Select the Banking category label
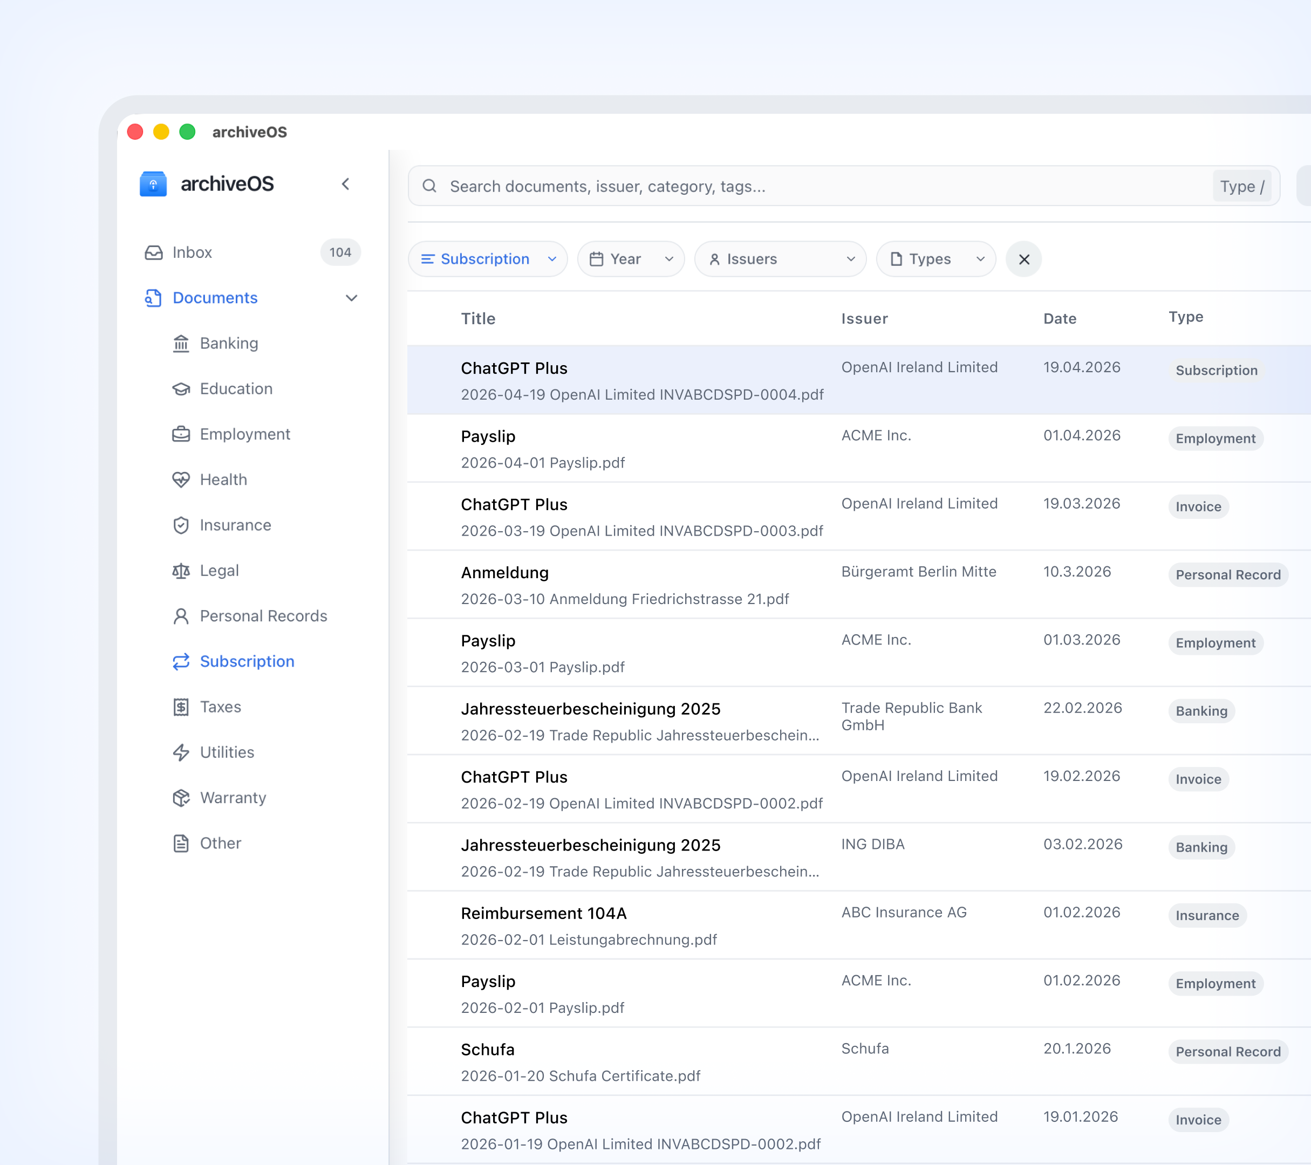 (229, 344)
